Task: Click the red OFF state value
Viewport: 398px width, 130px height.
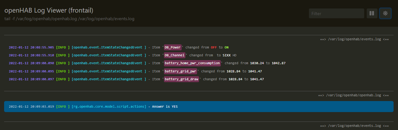Action: pyautogui.click(x=214, y=48)
